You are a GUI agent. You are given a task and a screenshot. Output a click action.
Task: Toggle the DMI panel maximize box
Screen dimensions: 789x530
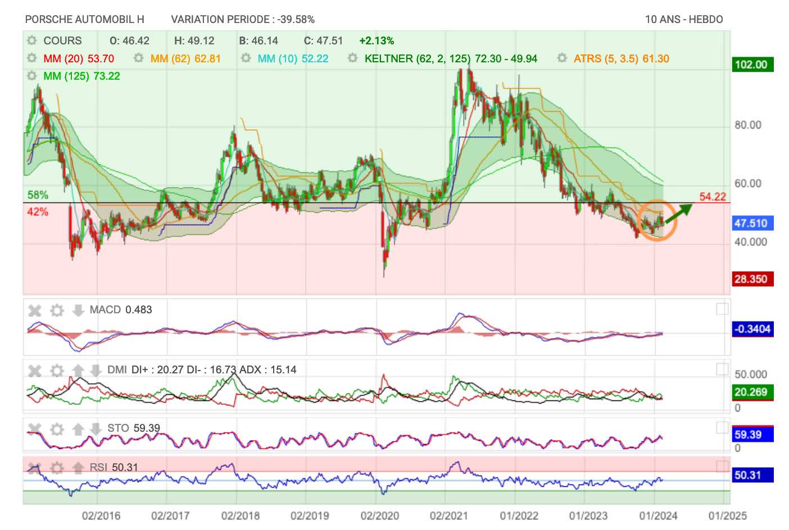(x=722, y=369)
